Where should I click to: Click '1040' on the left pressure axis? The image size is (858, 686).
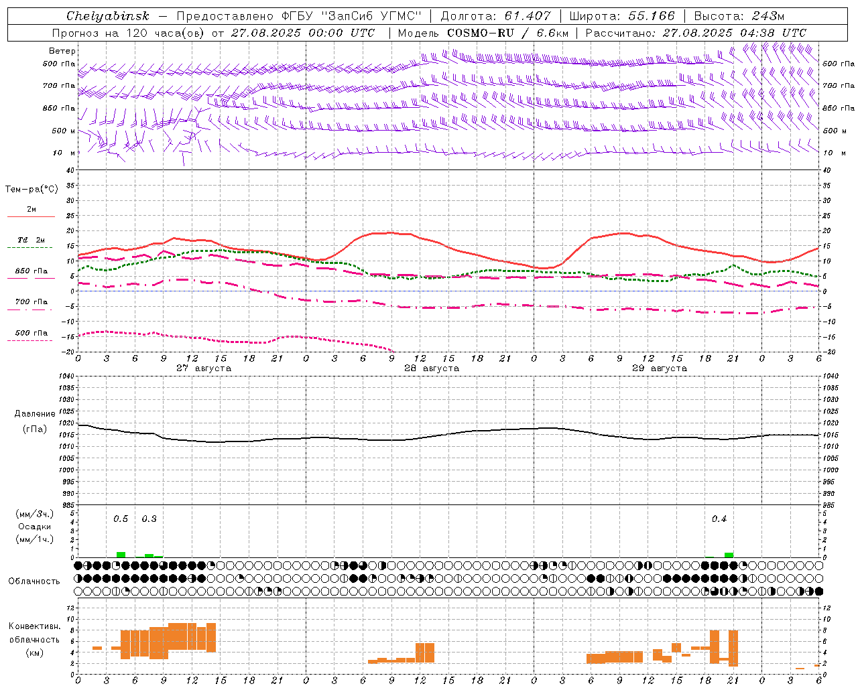[66, 376]
